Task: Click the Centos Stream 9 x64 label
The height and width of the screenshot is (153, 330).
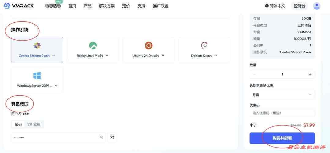Action: tap(34, 56)
